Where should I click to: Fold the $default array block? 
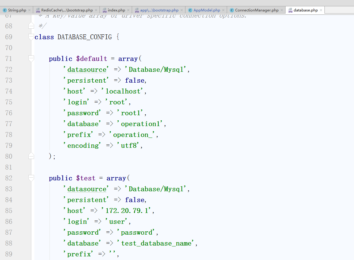31,59
